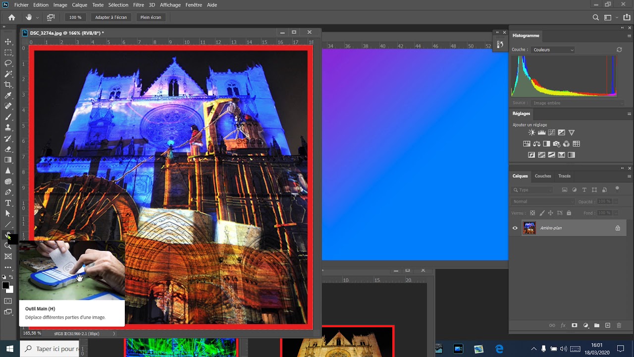Toggle scroll all windows option

(x=51, y=17)
